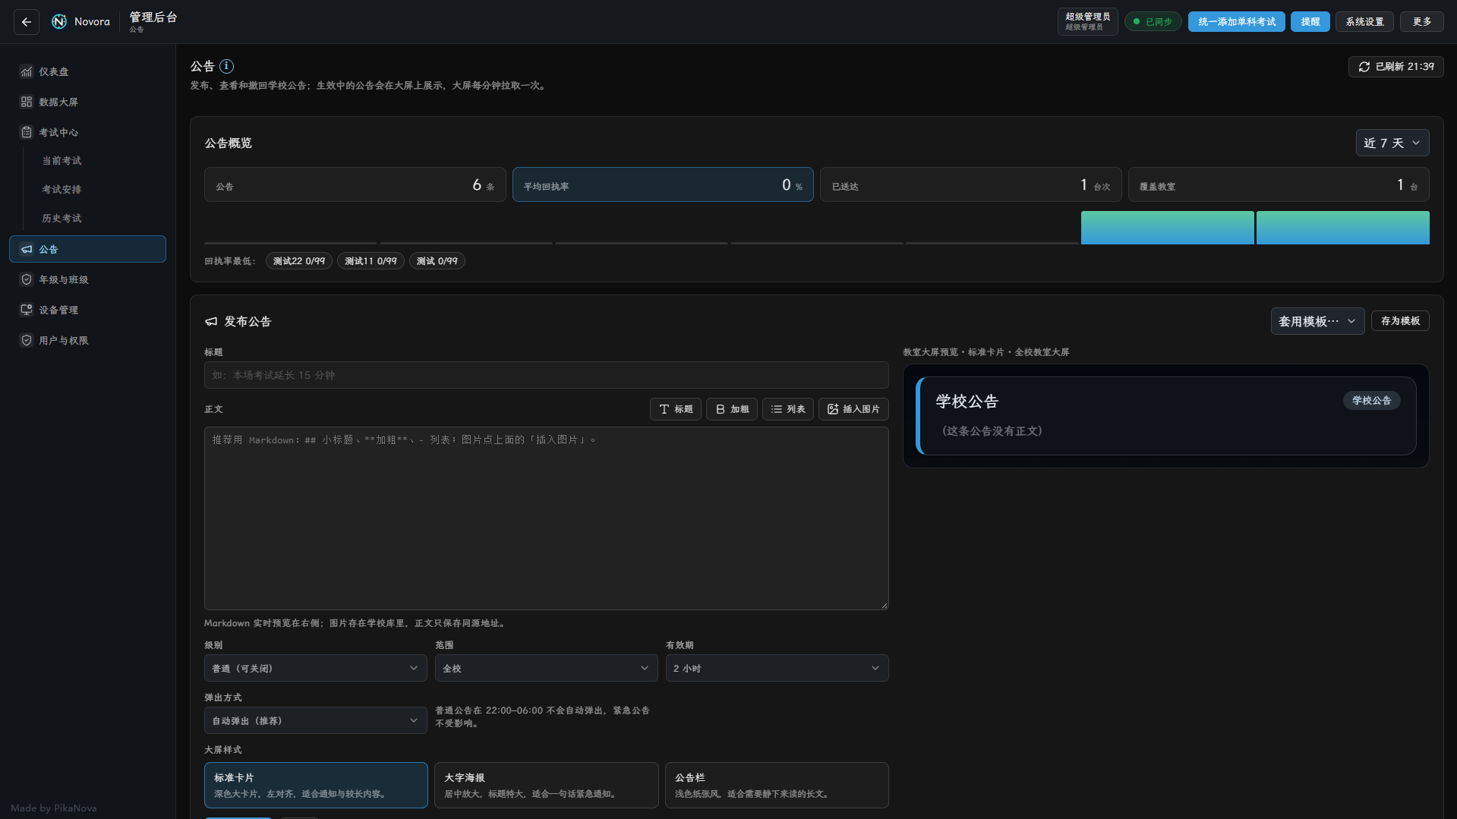The width and height of the screenshot is (1457, 819).
Task: Open 设备管理 sidebar item
Action: pyautogui.click(x=87, y=310)
